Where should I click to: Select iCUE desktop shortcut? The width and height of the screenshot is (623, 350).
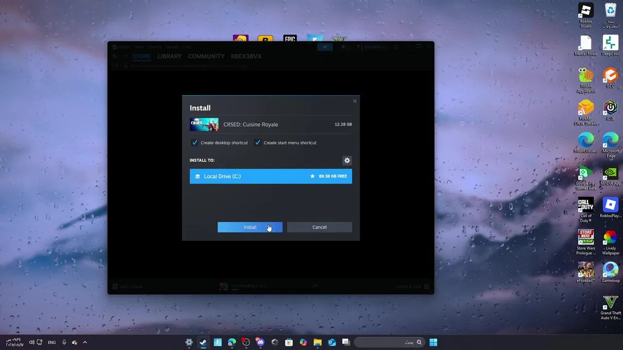tap(610, 110)
